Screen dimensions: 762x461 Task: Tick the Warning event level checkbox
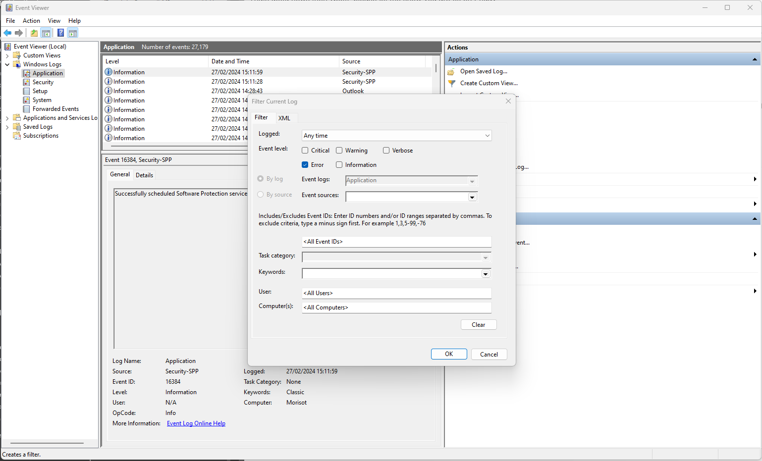pos(339,151)
